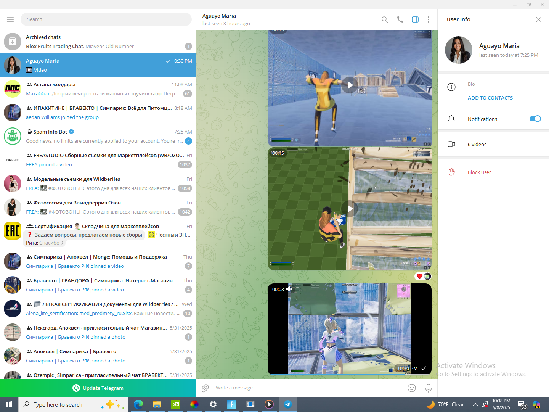549x412 pixels.
Task: Click Aguayo Maria name in chat header
Action: (x=219, y=16)
